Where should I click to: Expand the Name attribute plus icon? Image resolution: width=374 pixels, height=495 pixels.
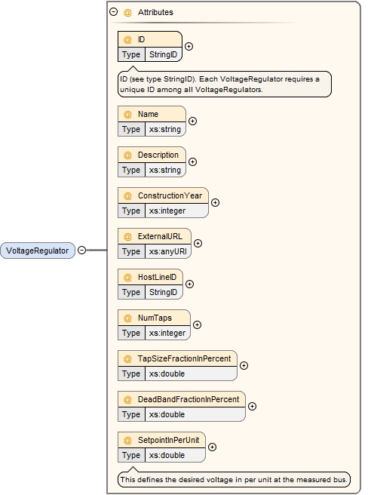point(192,121)
